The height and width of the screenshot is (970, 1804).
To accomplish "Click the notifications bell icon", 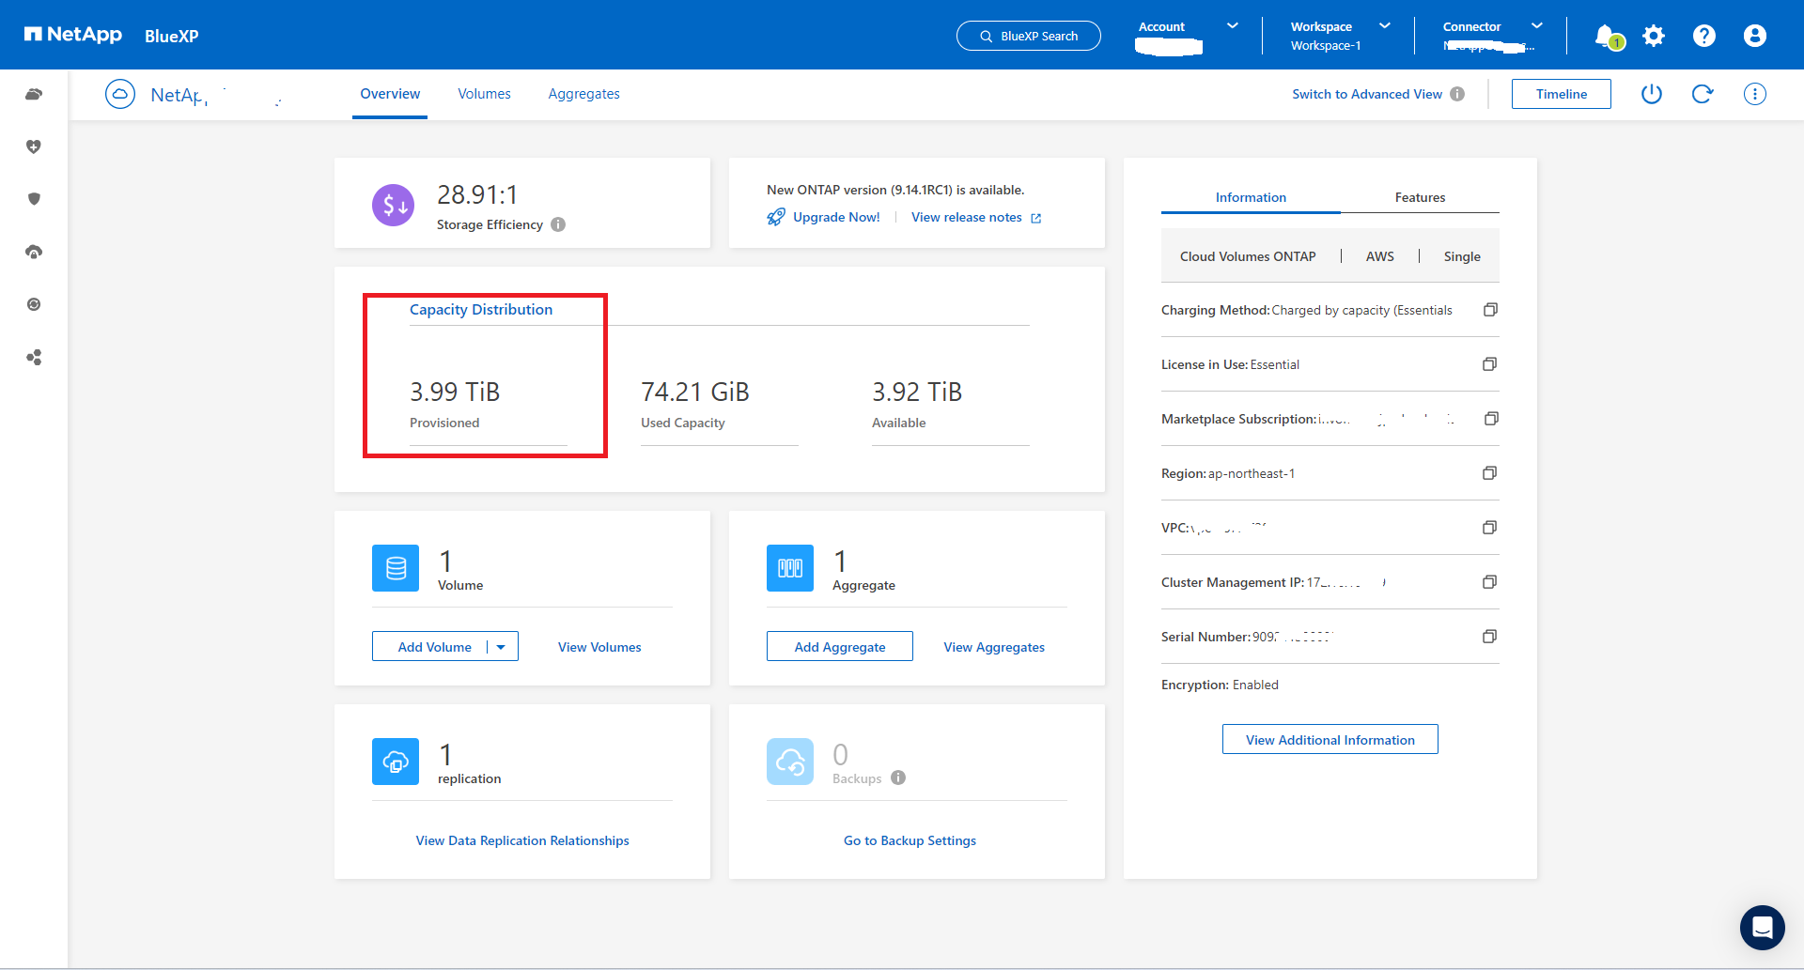I will click(x=1606, y=36).
